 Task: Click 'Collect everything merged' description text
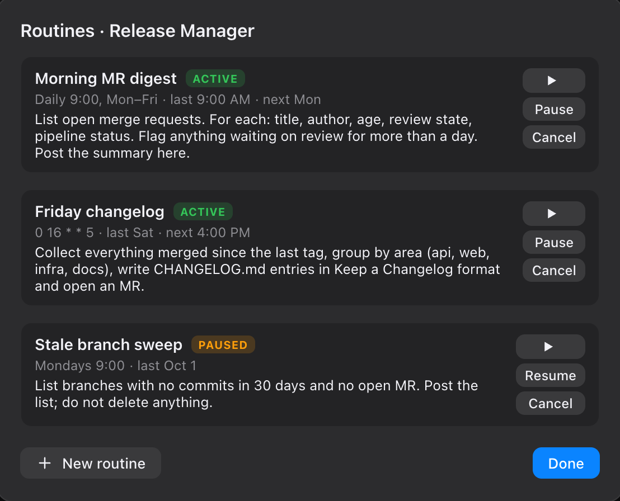pos(267,269)
